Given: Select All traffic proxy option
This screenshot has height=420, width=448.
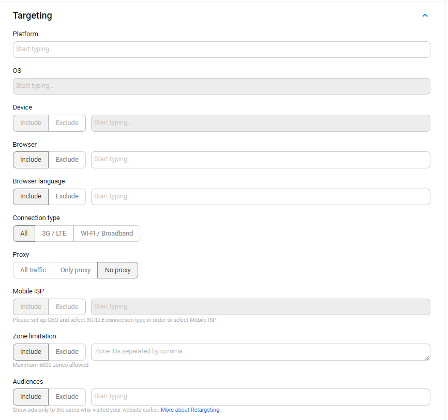Looking at the screenshot, I should pos(33,270).
